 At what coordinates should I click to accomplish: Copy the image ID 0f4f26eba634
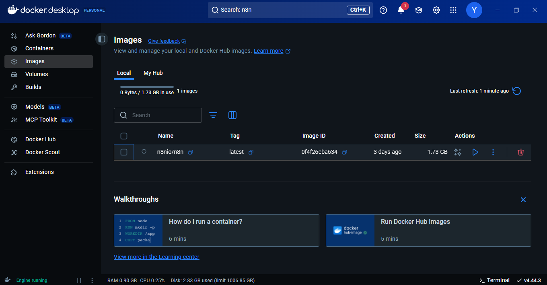pos(345,152)
